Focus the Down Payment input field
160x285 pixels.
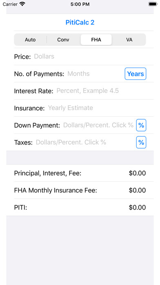(99, 125)
